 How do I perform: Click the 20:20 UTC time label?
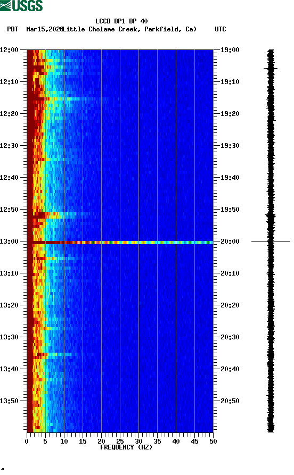click(x=230, y=305)
